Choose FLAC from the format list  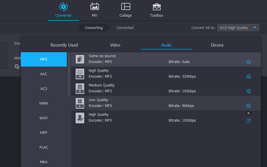(x=44, y=147)
